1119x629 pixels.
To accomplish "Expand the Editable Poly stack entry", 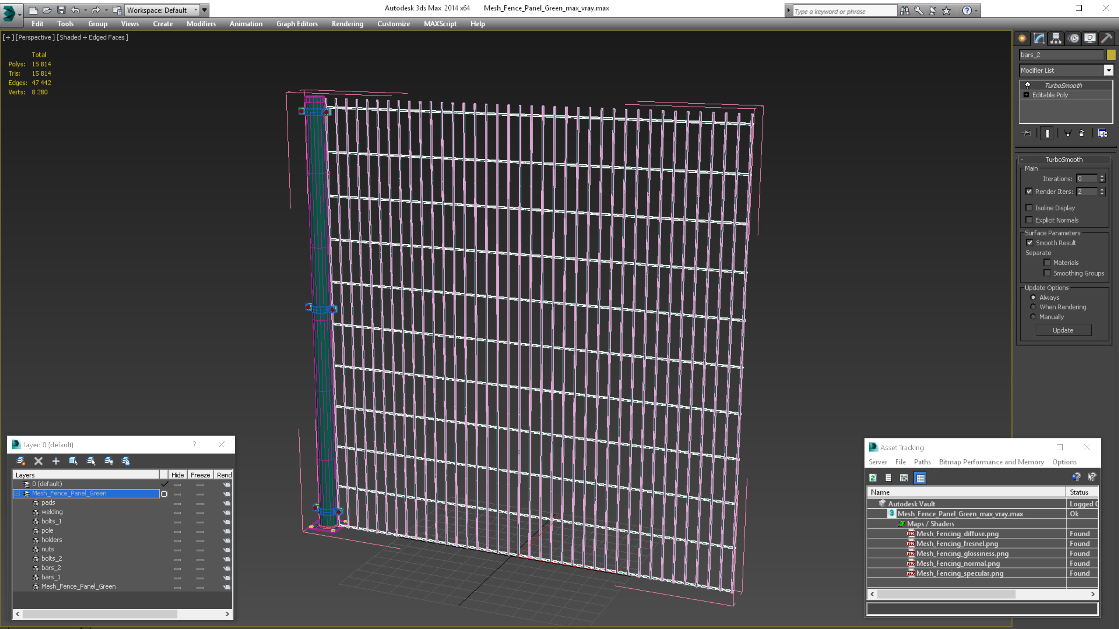I will click(x=1026, y=95).
